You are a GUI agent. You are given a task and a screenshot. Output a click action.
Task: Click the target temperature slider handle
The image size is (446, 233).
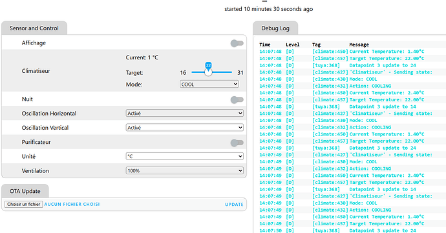tap(208, 72)
